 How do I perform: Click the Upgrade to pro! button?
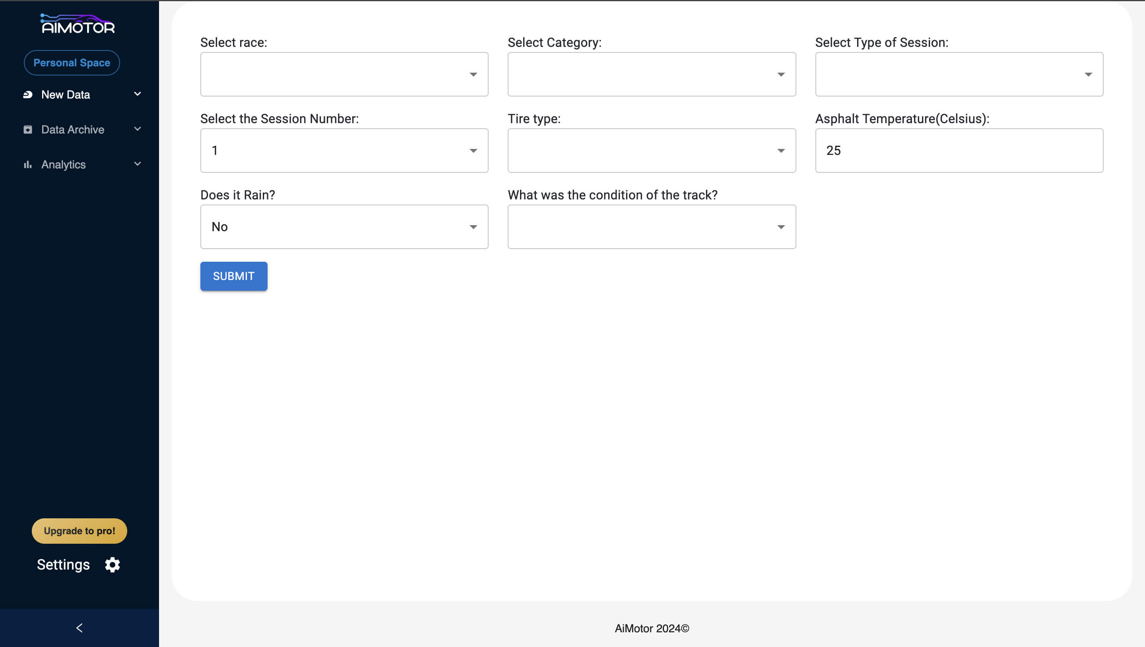(79, 531)
